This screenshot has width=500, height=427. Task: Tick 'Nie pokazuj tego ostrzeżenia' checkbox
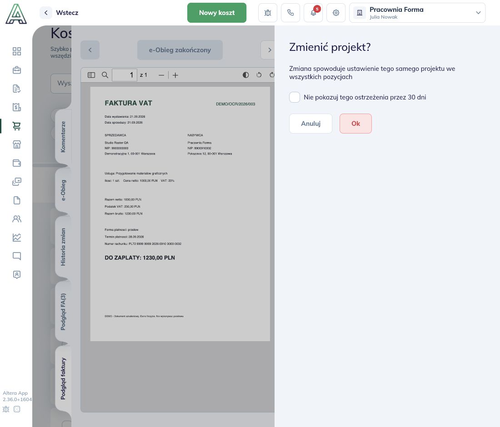click(x=295, y=97)
